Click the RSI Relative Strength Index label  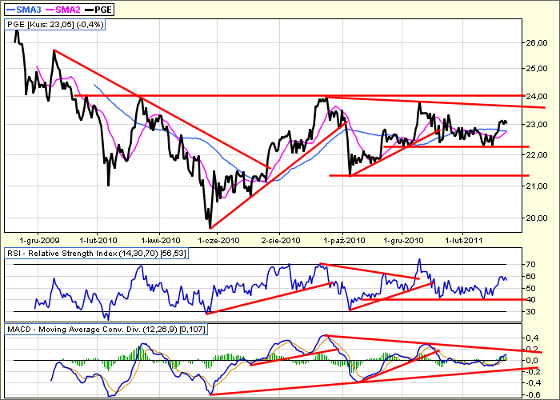point(97,254)
